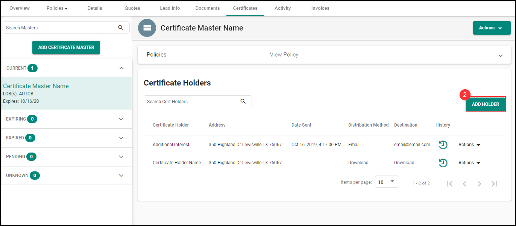The height and width of the screenshot is (226, 516).
Task: Click the Additional Interest row address
Action: tap(245, 145)
